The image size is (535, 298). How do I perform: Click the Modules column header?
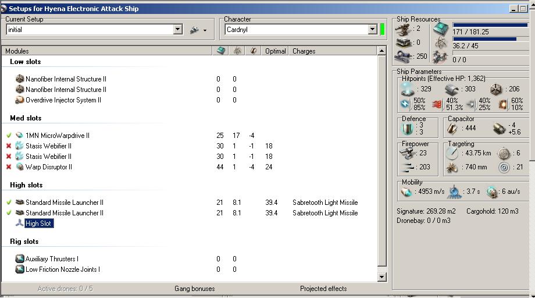click(106, 51)
